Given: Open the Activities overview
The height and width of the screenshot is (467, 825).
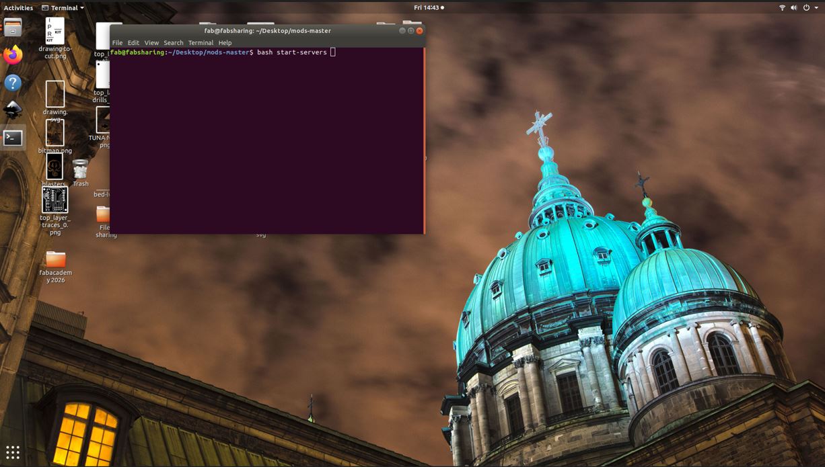Looking at the screenshot, I should (x=18, y=7).
